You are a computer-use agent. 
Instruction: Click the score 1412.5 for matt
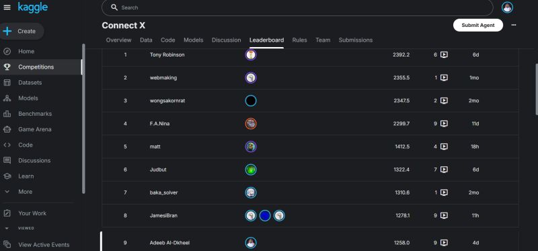click(x=401, y=147)
